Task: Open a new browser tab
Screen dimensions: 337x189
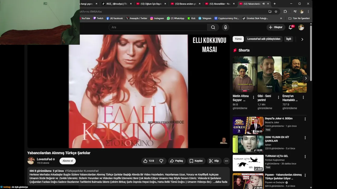Action: (x=275, y=4)
